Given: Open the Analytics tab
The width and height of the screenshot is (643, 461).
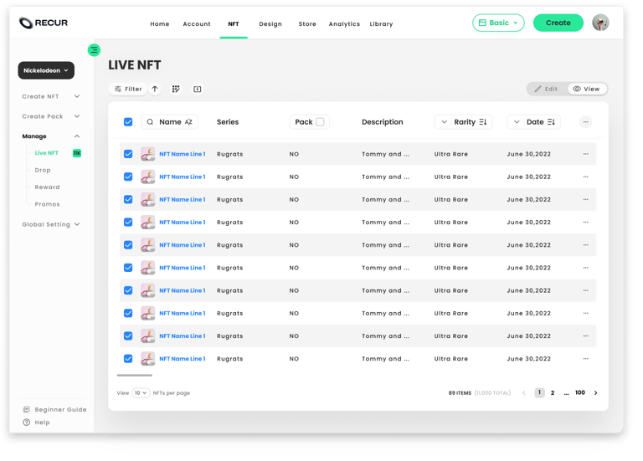Looking at the screenshot, I should click(x=344, y=23).
